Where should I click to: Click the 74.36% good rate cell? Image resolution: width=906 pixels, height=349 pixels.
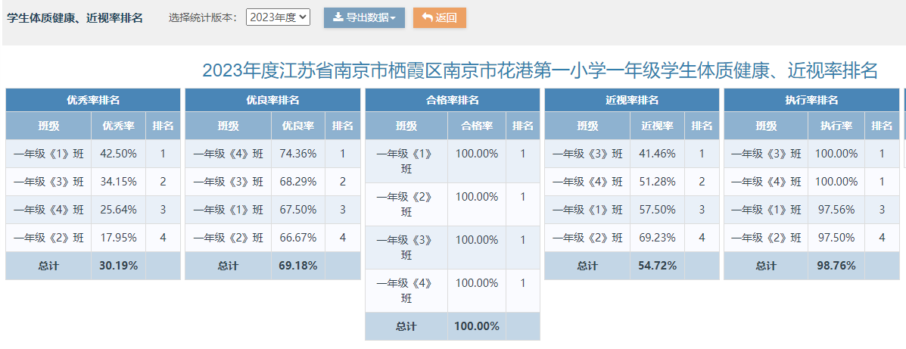click(298, 154)
